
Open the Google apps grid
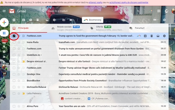pos(159,11)
